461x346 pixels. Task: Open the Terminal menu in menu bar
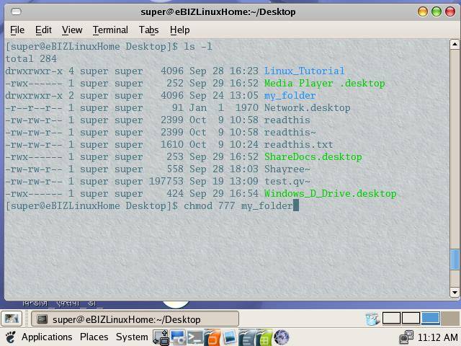point(110,30)
